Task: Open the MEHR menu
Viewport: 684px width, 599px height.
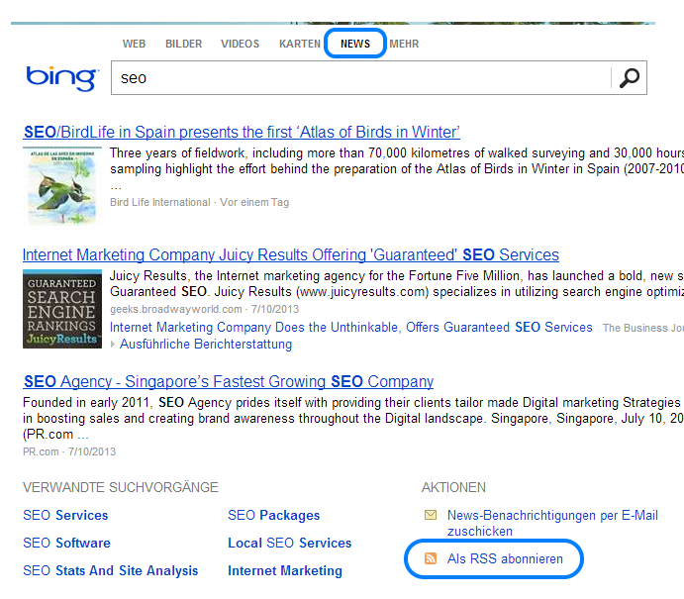Action: coord(404,45)
